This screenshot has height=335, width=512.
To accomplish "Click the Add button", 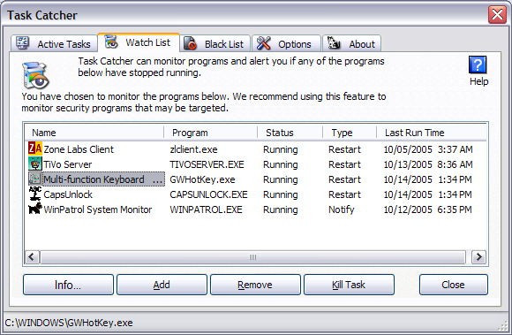I will point(162,285).
